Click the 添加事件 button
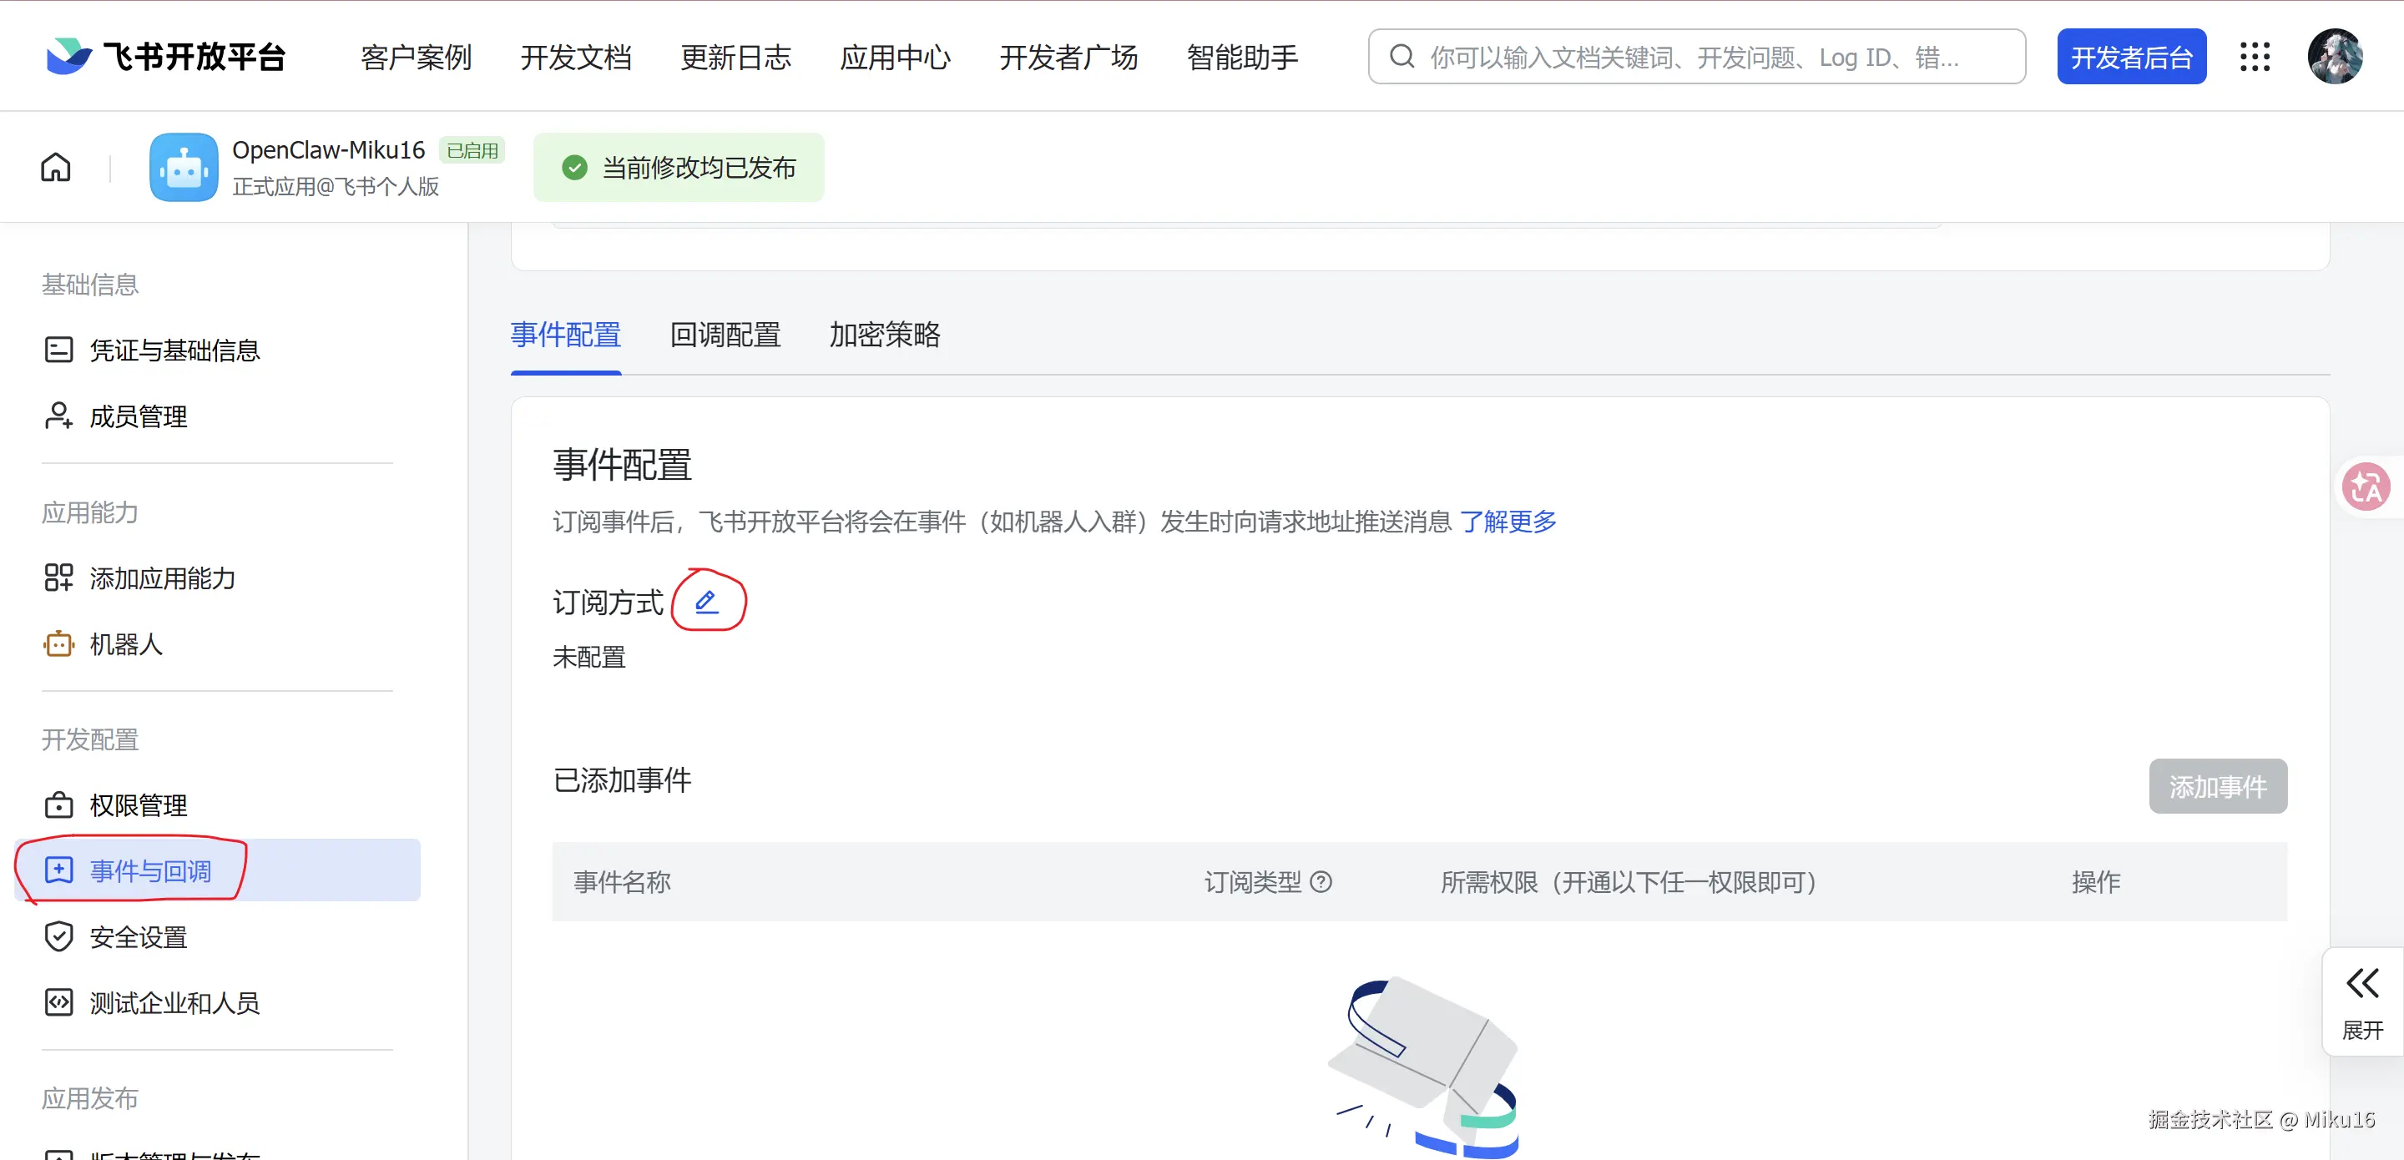The width and height of the screenshot is (2404, 1160). (x=2217, y=787)
